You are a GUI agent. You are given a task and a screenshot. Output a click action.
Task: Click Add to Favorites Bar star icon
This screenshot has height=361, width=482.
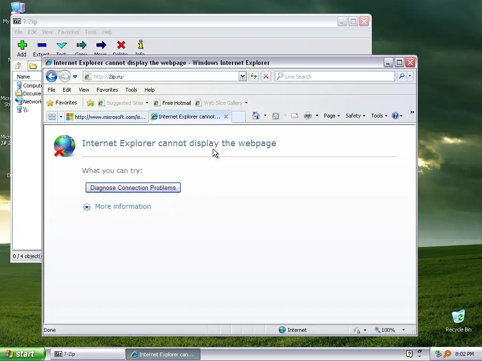click(x=90, y=103)
